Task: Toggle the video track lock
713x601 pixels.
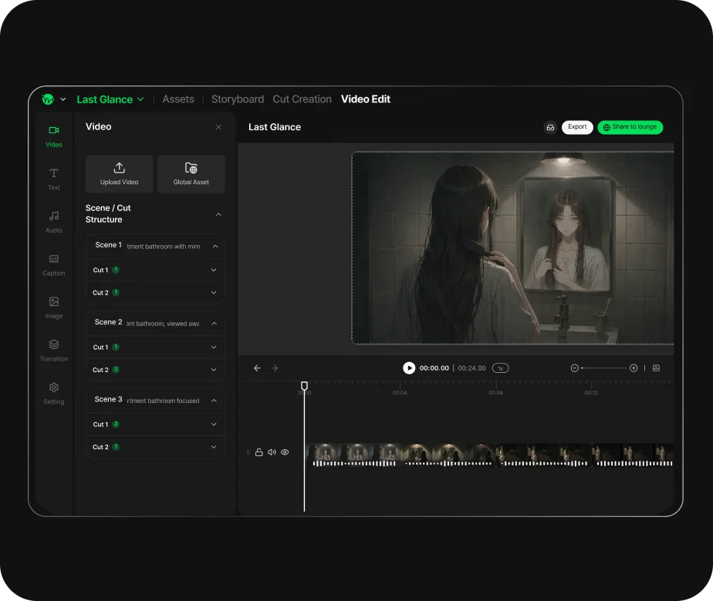Action: [x=259, y=452]
